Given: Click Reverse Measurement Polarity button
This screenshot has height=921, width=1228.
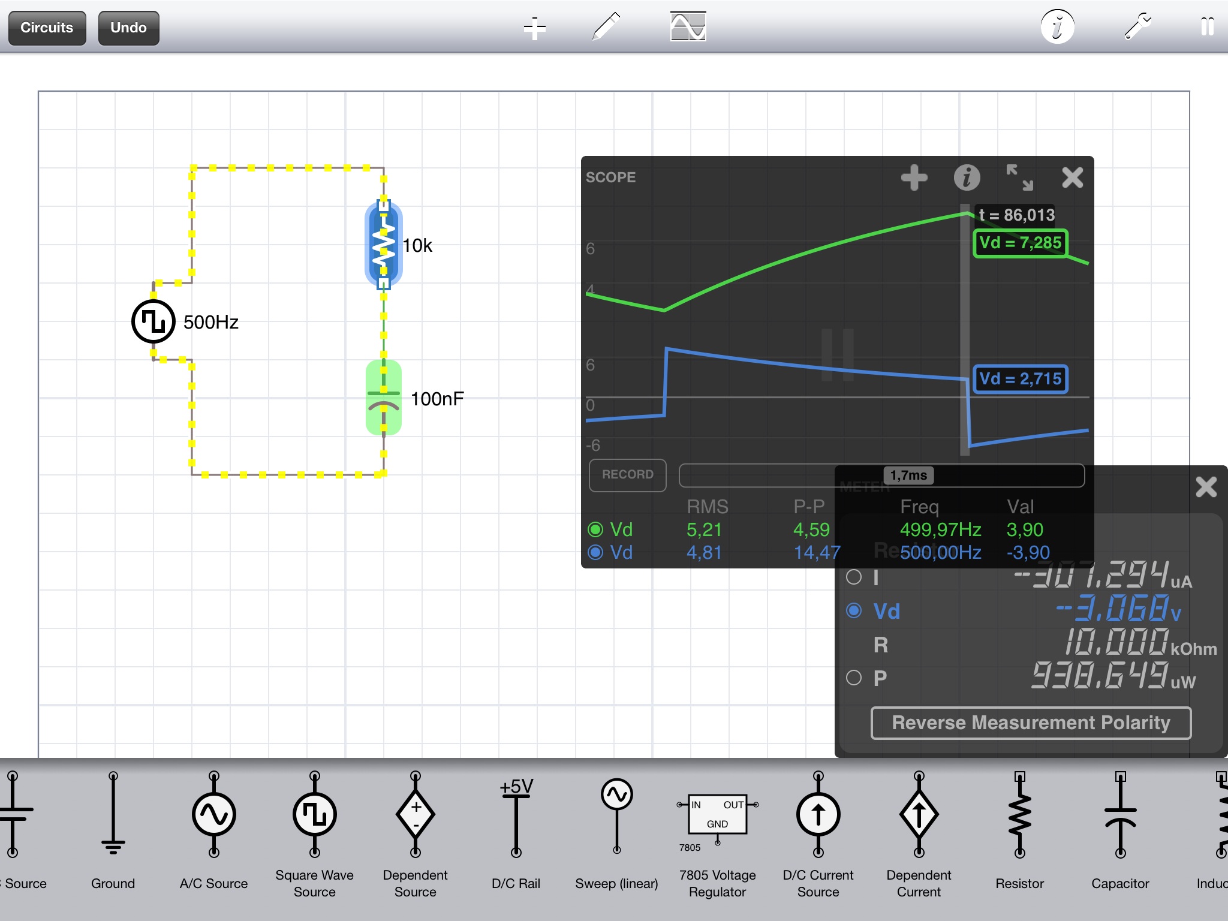Looking at the screenshot, I should pyautogui.click(x=1031, y=723).
